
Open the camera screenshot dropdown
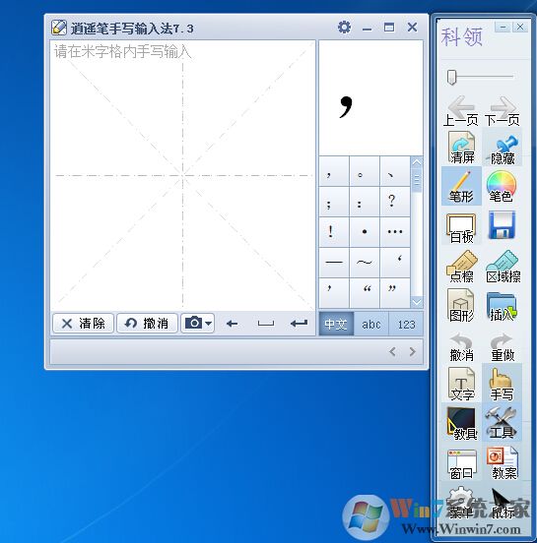(197, 324)
